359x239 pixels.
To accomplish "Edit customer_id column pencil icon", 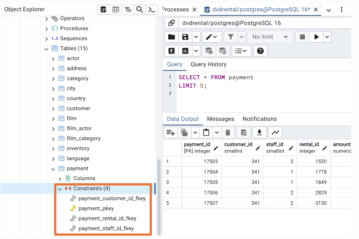I will click(258, 148).
